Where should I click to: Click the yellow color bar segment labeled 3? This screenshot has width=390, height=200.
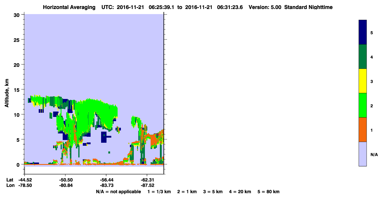[363, 81]
